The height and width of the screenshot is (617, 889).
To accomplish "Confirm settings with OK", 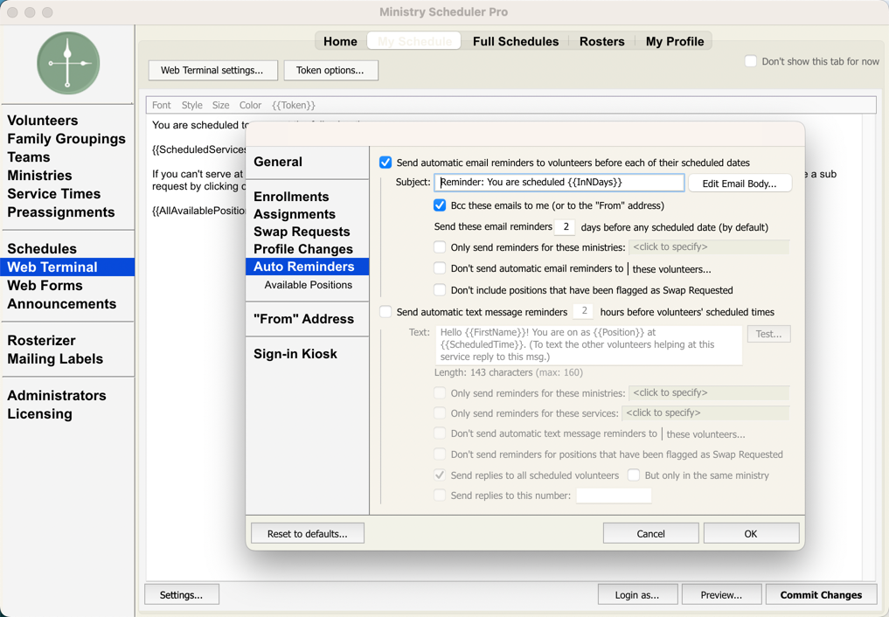I will pos(751,534).
